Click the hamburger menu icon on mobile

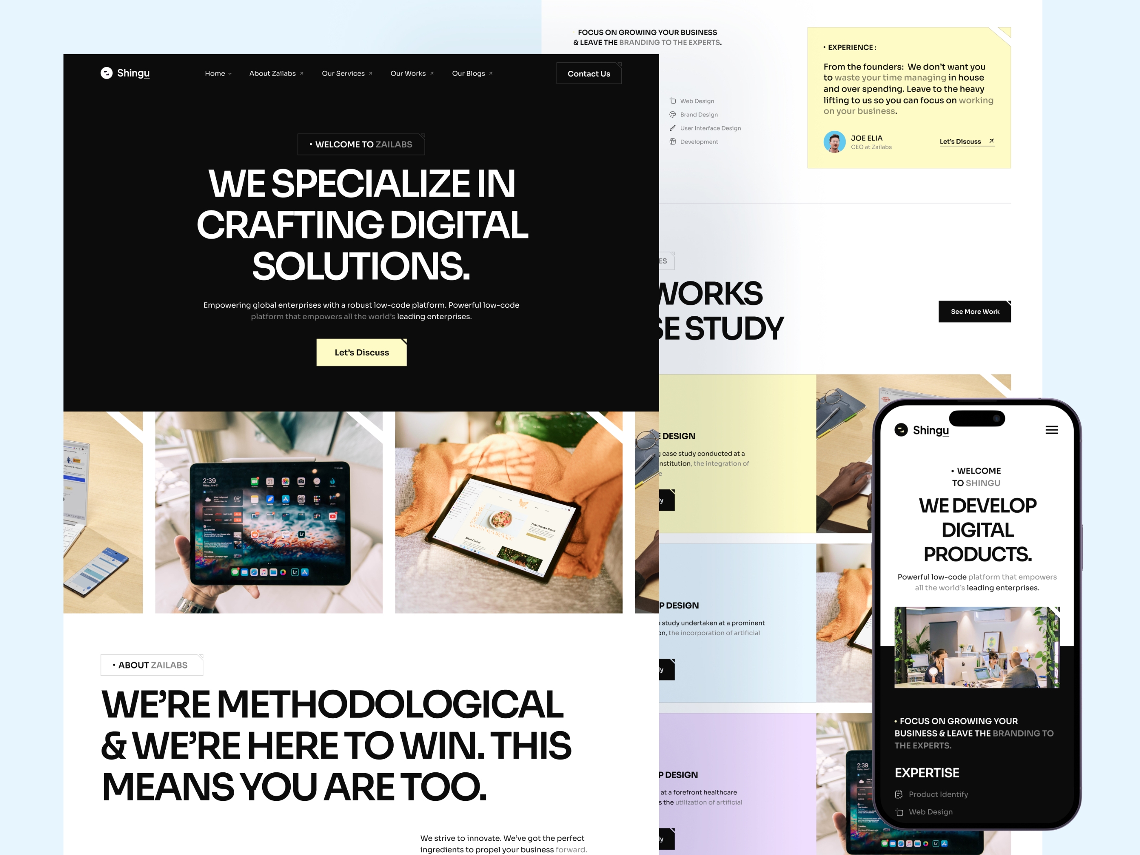[1053, 430]
